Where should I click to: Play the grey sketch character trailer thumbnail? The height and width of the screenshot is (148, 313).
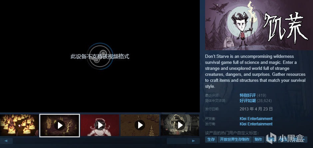click(x=180, y=125)
